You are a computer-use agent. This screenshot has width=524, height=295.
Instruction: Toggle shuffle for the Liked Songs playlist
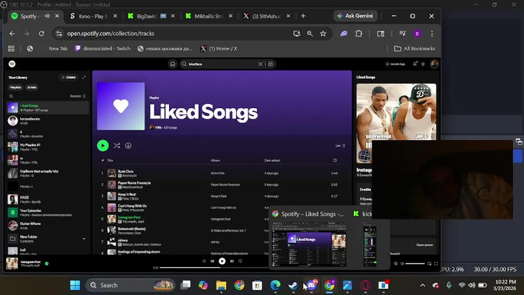click(x=117, y=145)
